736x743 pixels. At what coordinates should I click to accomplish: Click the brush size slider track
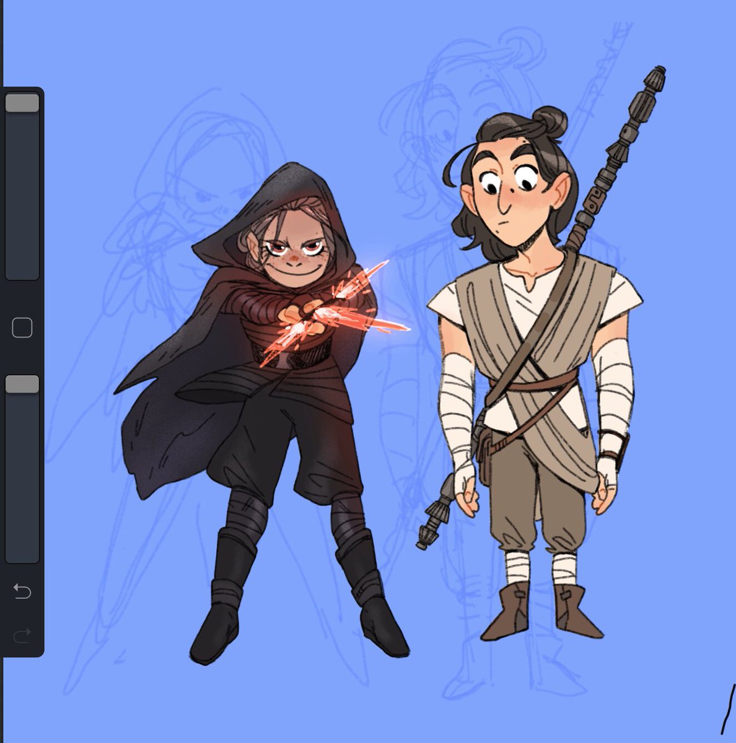[x=22, y=186]
